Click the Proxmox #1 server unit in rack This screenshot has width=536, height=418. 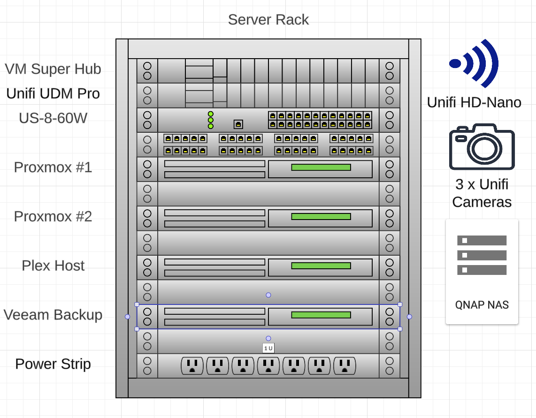268,169
